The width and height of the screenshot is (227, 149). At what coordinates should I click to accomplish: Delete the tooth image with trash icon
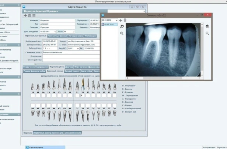point(125,20)
